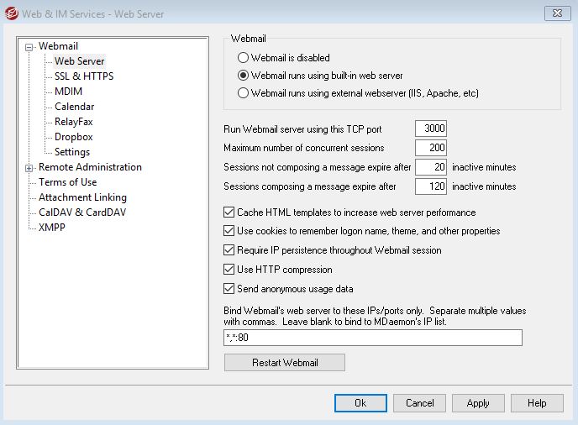
Task: Select Webmail is disabled radio button
Action: (x=243, y=58)
